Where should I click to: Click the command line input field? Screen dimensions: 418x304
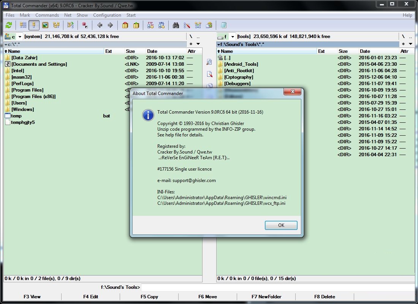point(277,287)
